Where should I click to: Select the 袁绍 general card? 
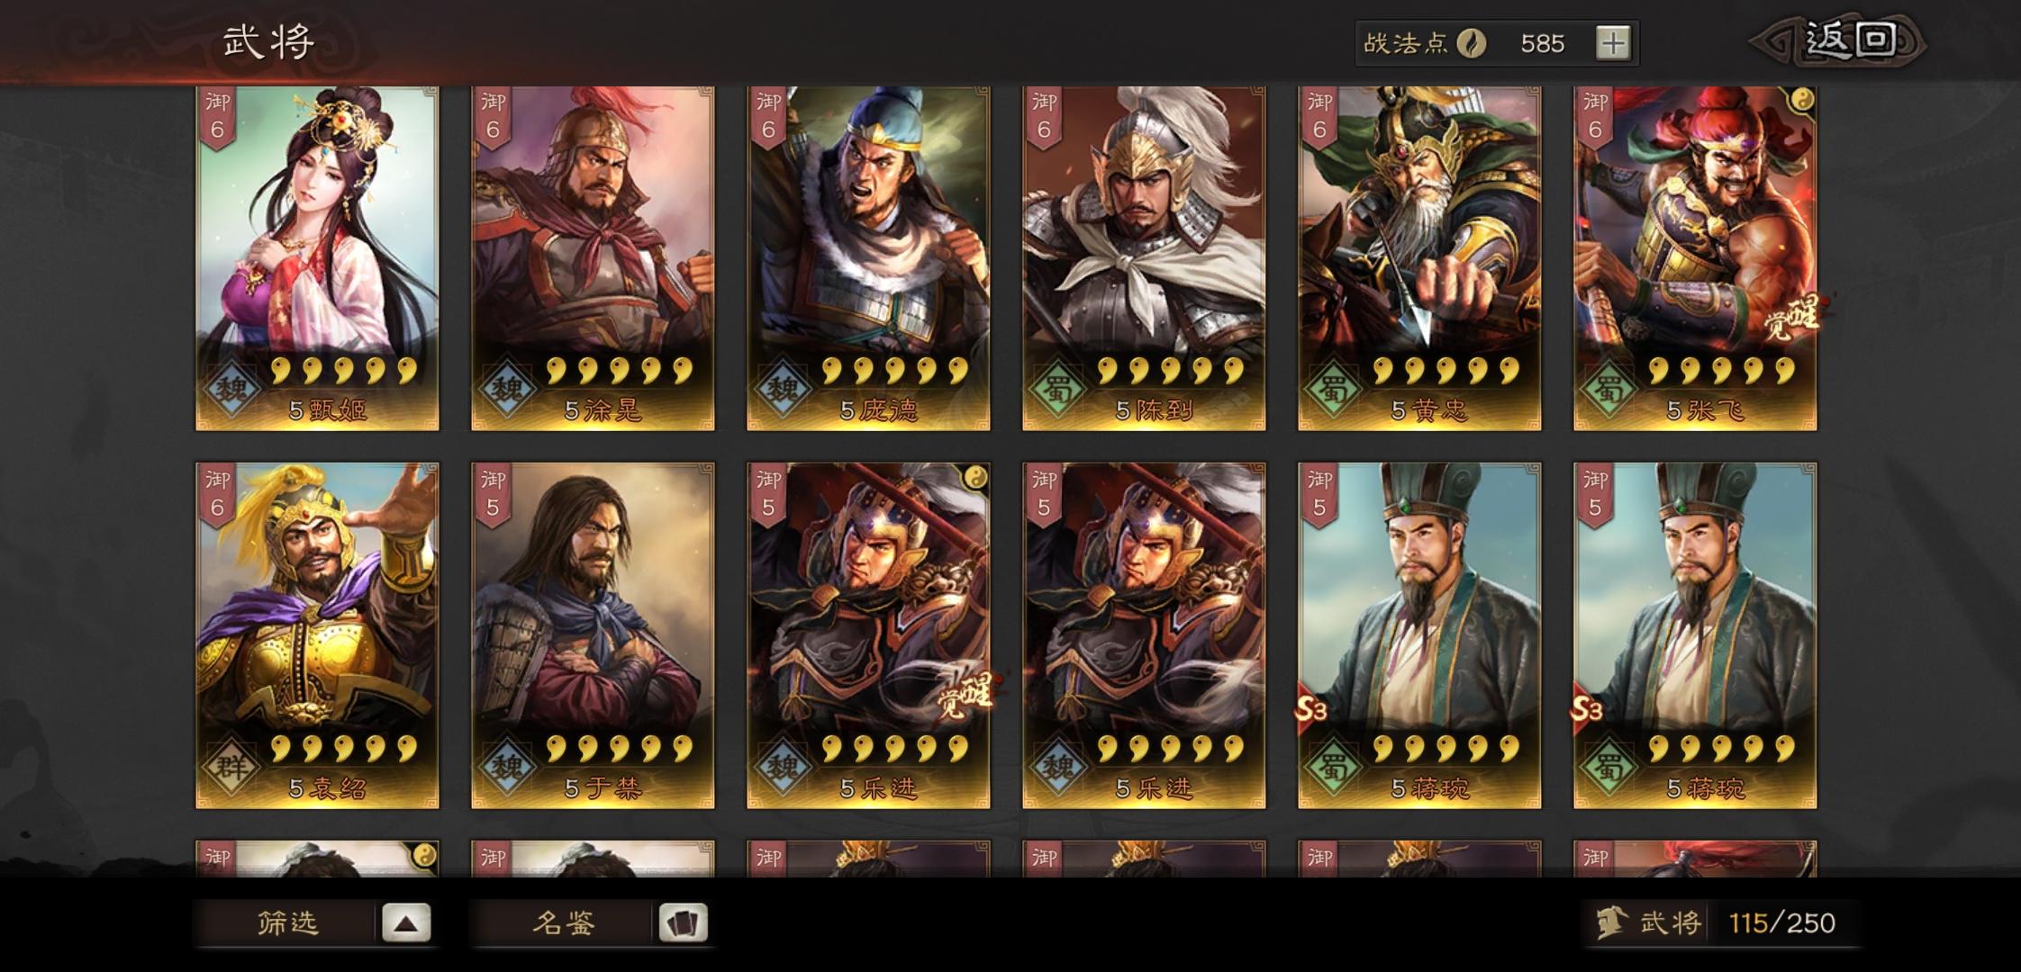[x=318, y=635]
